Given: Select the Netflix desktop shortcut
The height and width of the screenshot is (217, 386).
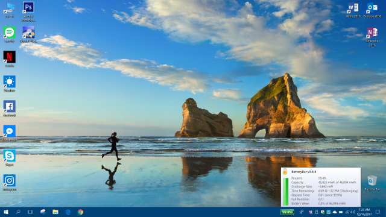Looking at the screenshot, I should point(10,59).
